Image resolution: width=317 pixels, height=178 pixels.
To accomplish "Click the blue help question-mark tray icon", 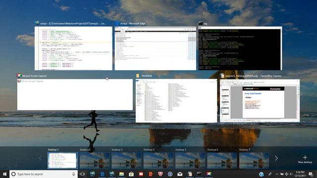I will [x=262, y=174].
